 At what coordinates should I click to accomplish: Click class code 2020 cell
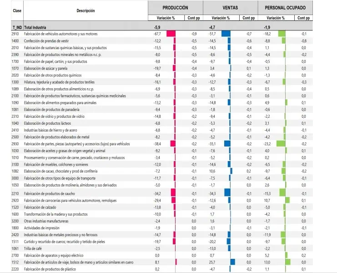coord(15,75)
